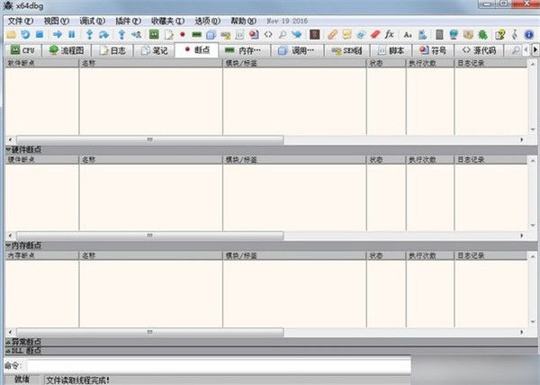Switch to the 内存 tab
The width and height of the screenshot is (540, 385).
pos(244,50)
